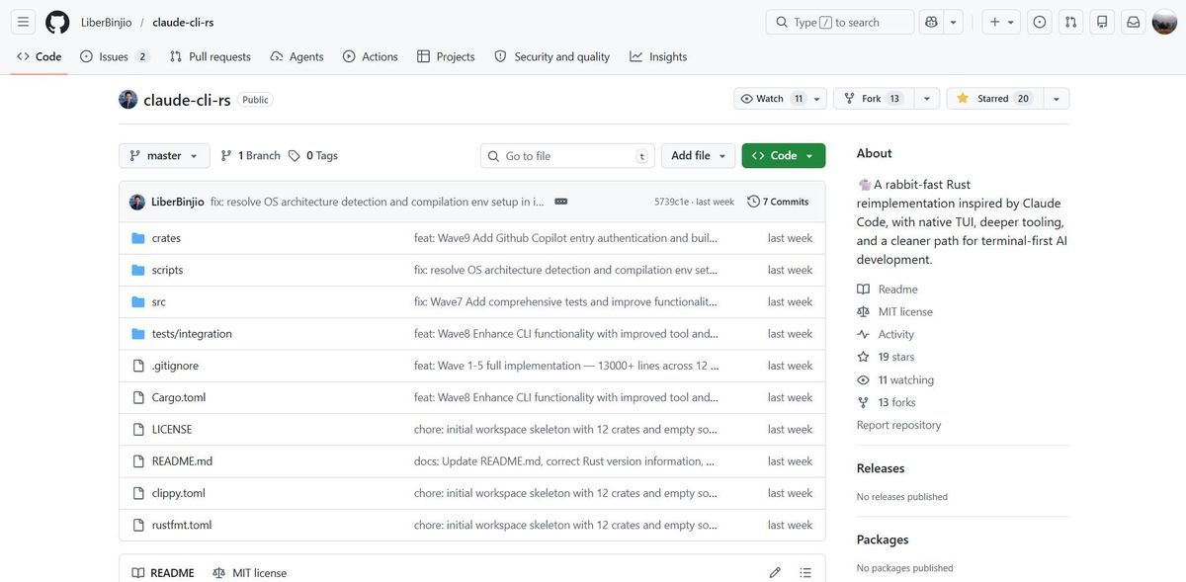Open the notifications inbox icon

pos(1134,22)
